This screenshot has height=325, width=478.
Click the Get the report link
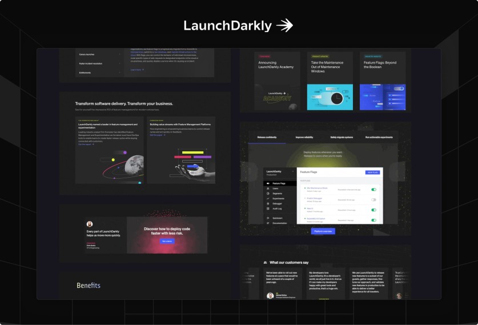85,144
